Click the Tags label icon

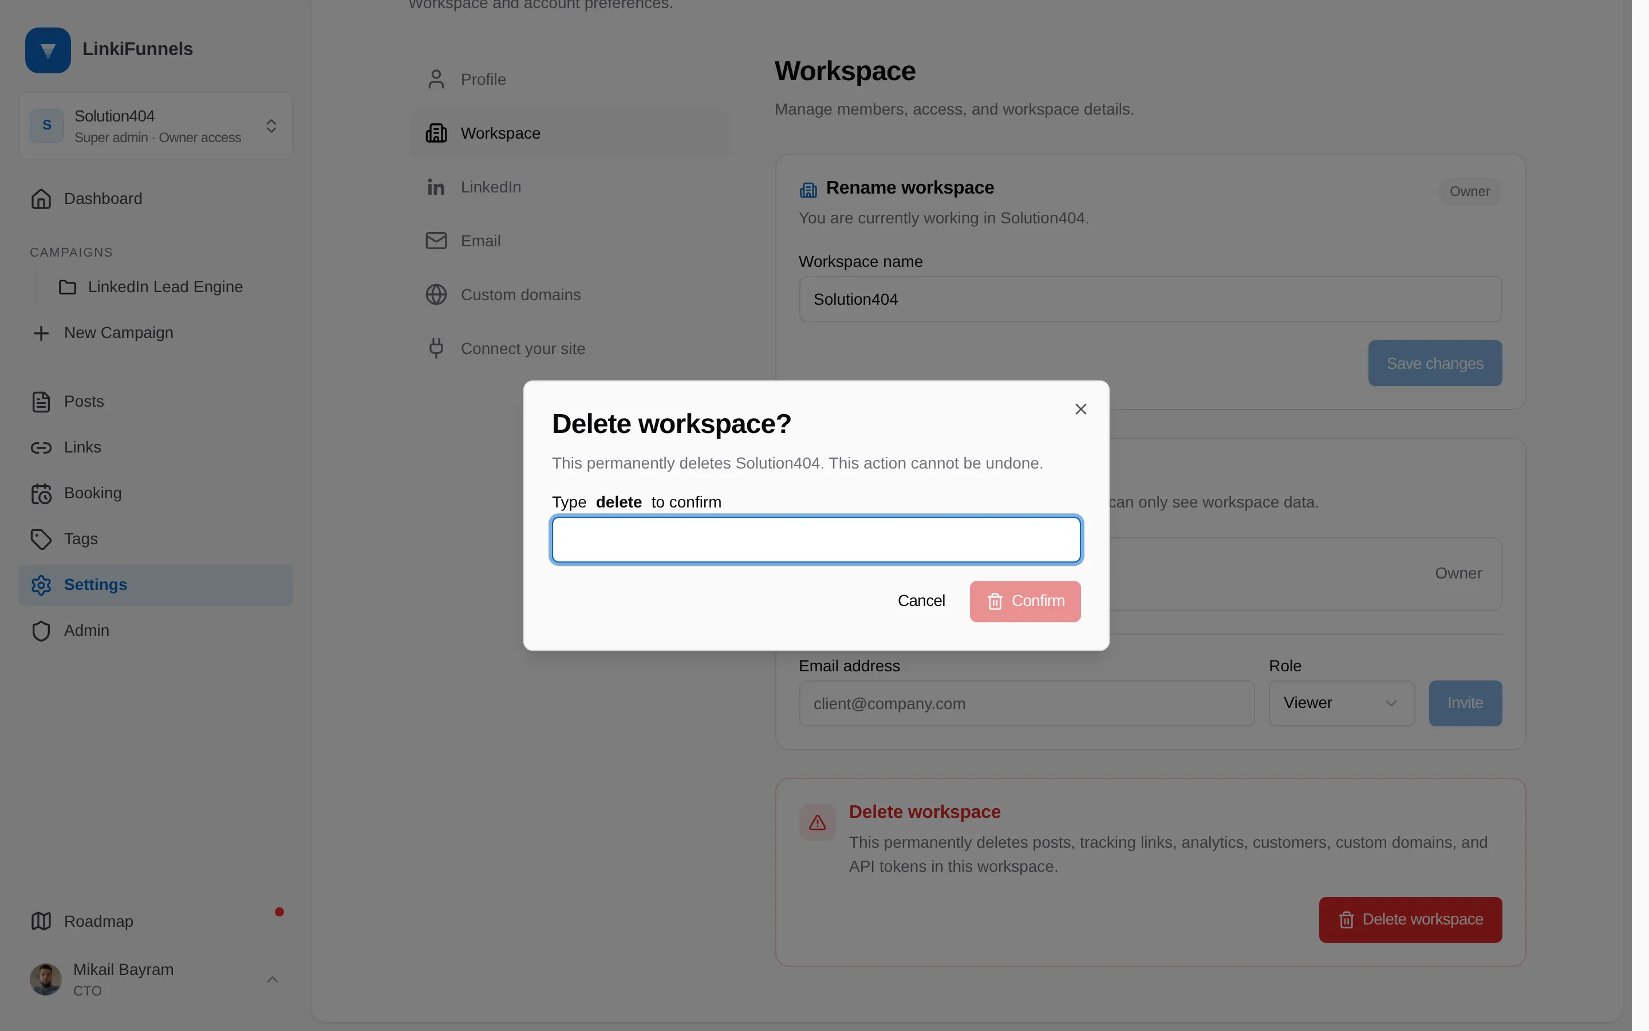pyautogui.click(x=41, y=540)
